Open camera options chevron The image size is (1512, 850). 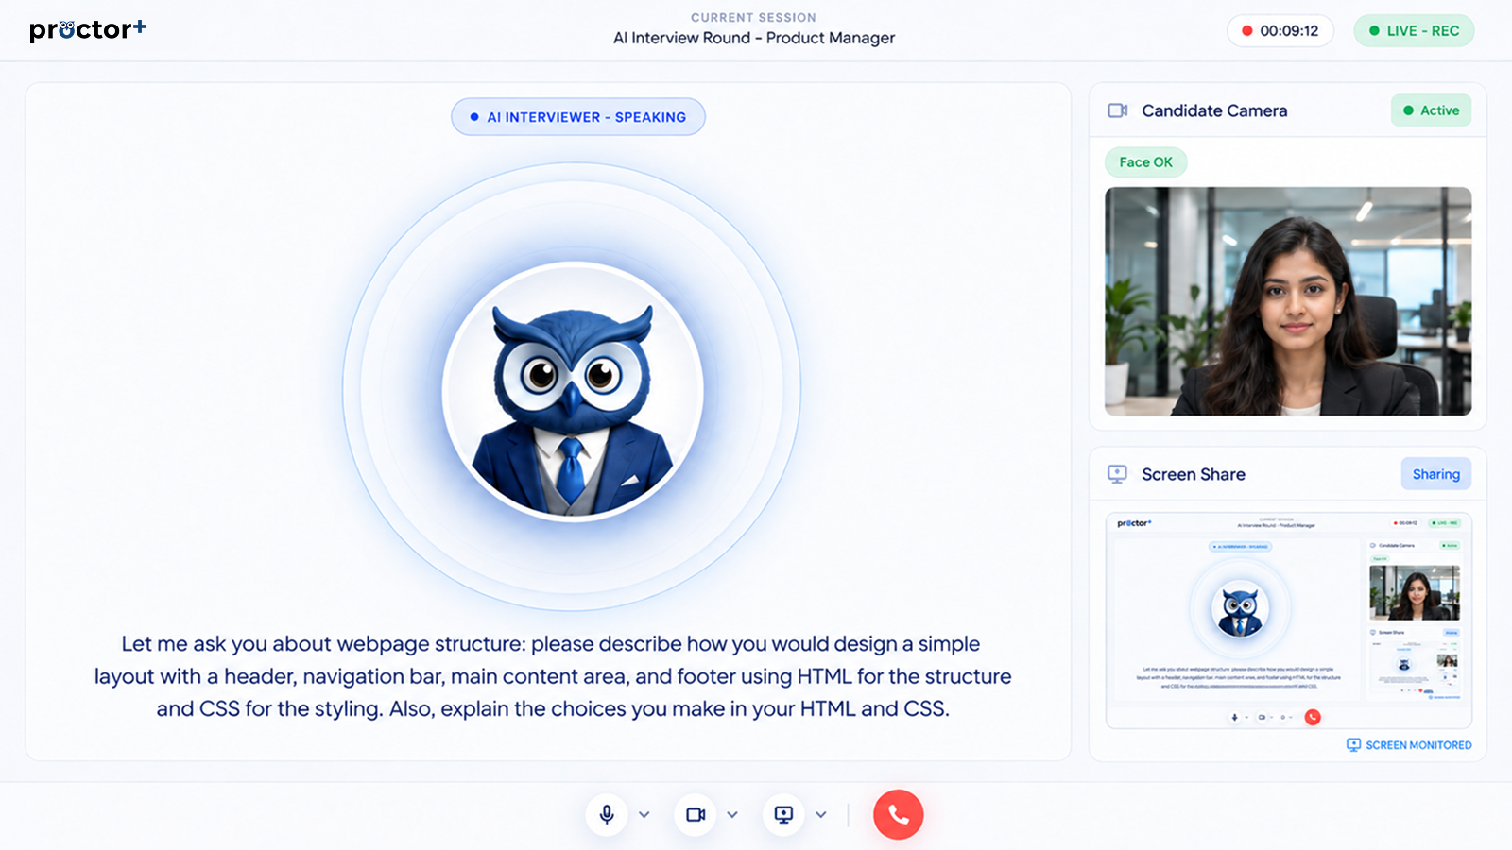tap(732, 814)
